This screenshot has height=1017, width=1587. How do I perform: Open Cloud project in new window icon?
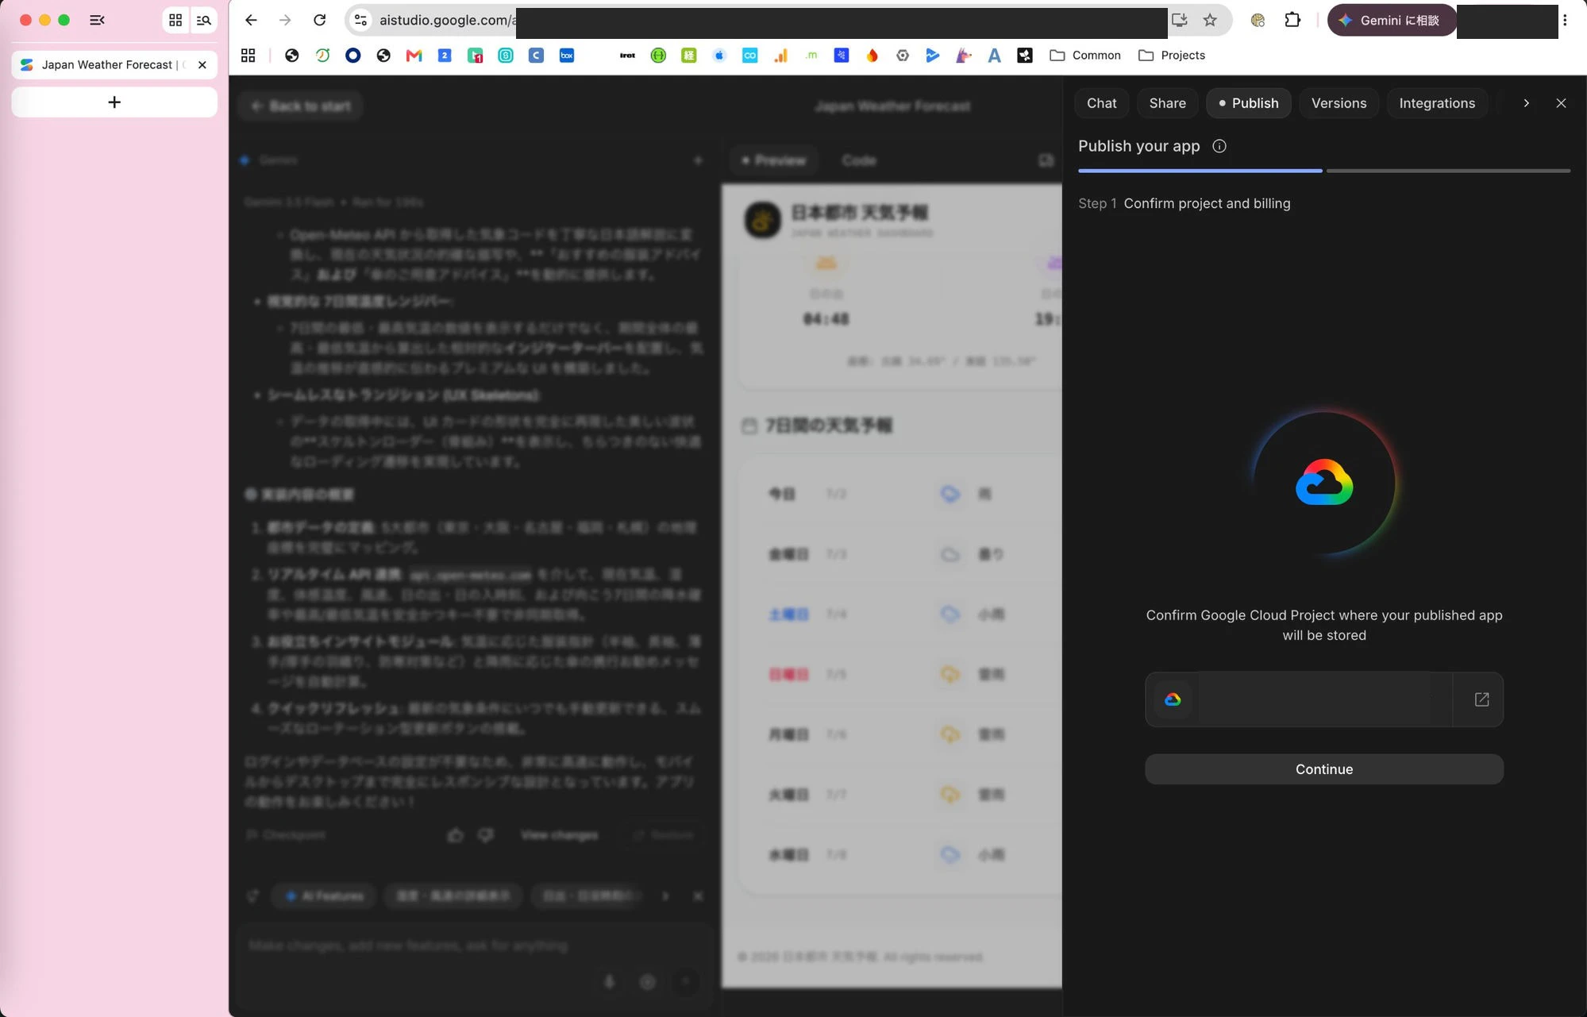(x=1481, y=699)
